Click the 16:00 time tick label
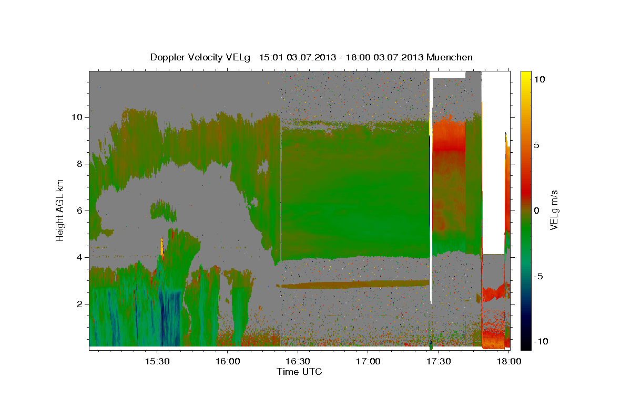This screenshot has height=420, width=631. (x=227, y=362)
